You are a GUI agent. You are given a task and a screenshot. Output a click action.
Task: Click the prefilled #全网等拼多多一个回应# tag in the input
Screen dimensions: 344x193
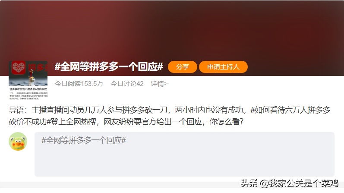[84, 140]
